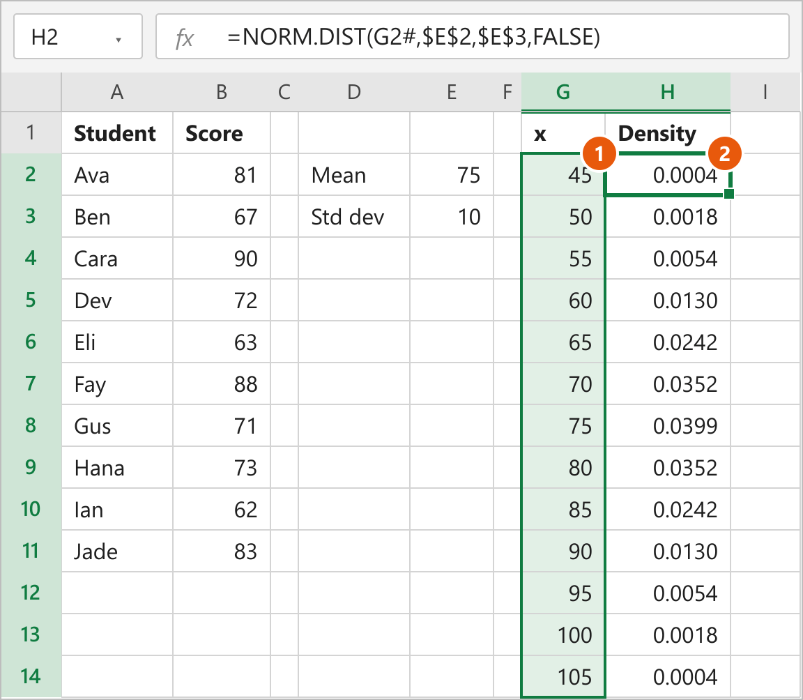
Task: Select row 2 header
Action: tap(31, 174)
